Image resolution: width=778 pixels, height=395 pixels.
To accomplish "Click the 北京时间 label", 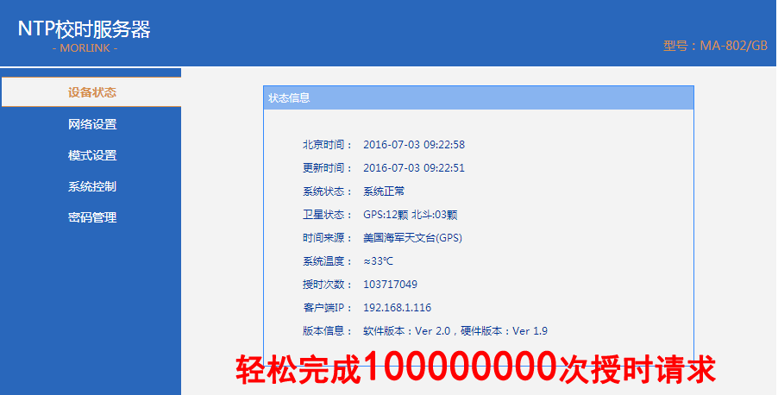I will click(x=327, y=144).
